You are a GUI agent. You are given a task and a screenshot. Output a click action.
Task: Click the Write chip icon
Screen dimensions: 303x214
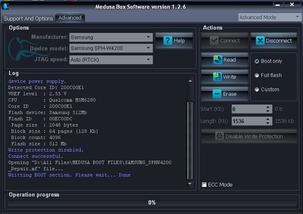click(x=217, y=77)
